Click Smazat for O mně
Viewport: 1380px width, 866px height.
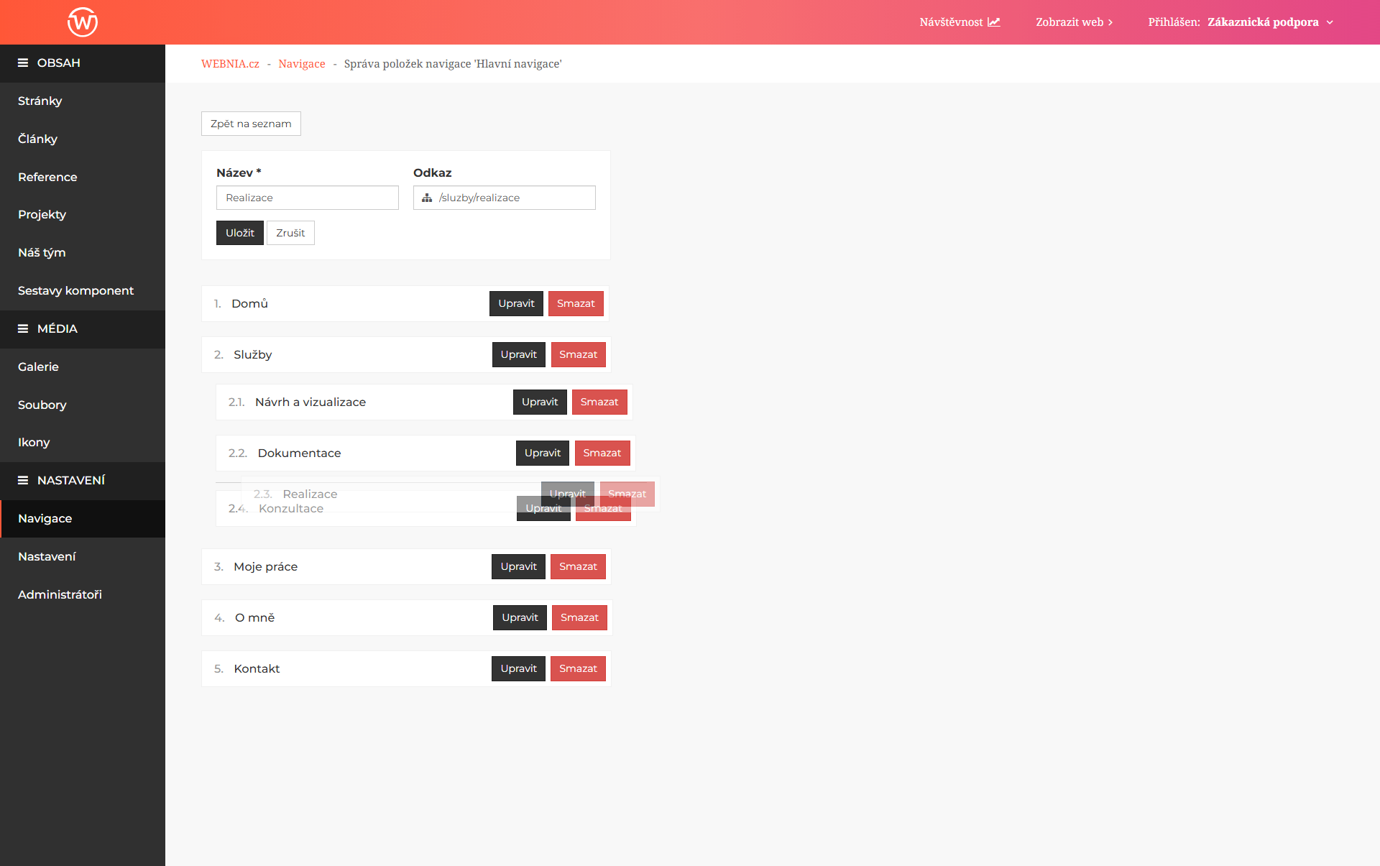click(579, 617)
